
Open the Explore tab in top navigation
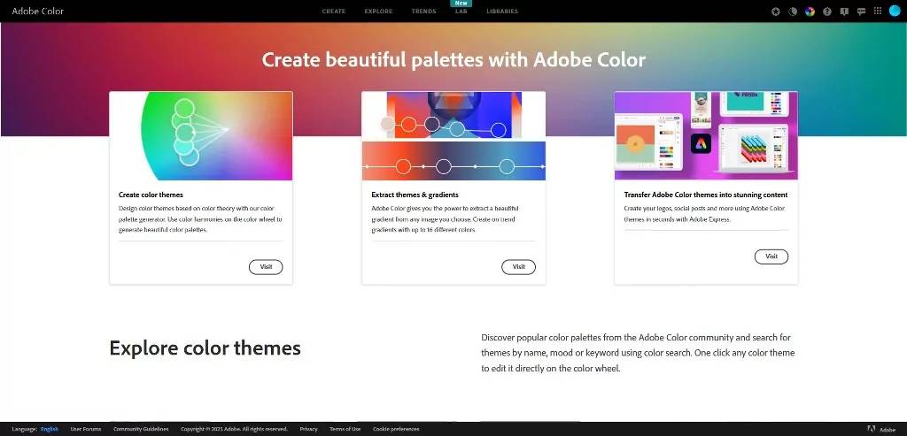click(378, 11)
